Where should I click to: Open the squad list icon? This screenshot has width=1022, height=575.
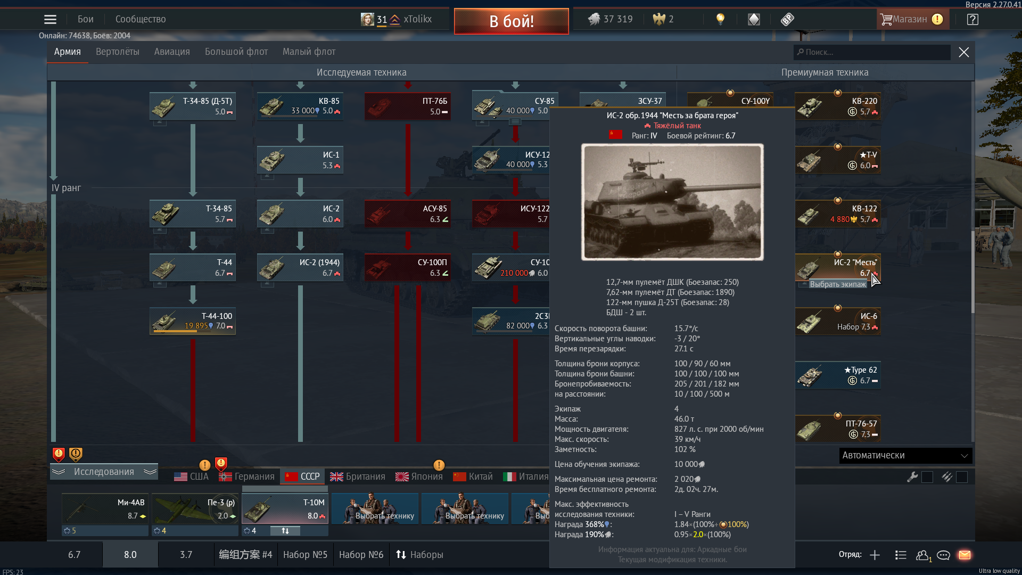coord(901,555)
